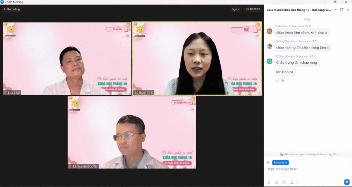This screenshot has height=187, width=352.
Task: Reply to the 'Mc xinh cá' message
Action: click(277, 80)
